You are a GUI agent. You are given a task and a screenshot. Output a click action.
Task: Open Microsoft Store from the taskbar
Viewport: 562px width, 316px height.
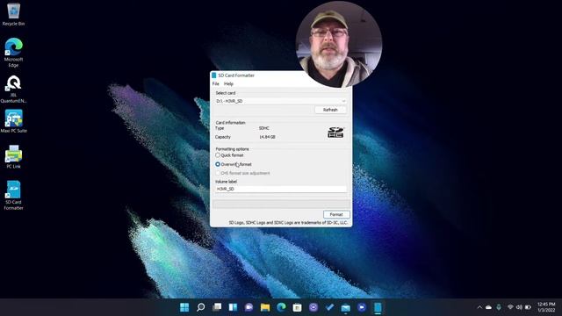(297, 307)
